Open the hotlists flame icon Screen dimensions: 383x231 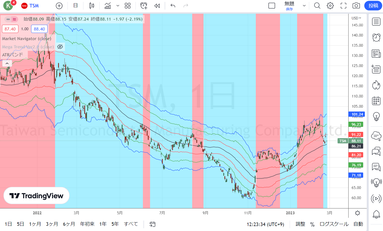coord(376,85)
